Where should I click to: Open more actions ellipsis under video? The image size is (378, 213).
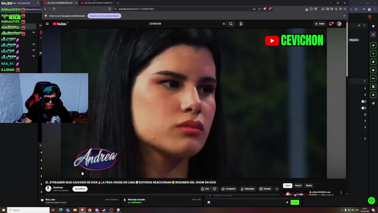[277, 189]
